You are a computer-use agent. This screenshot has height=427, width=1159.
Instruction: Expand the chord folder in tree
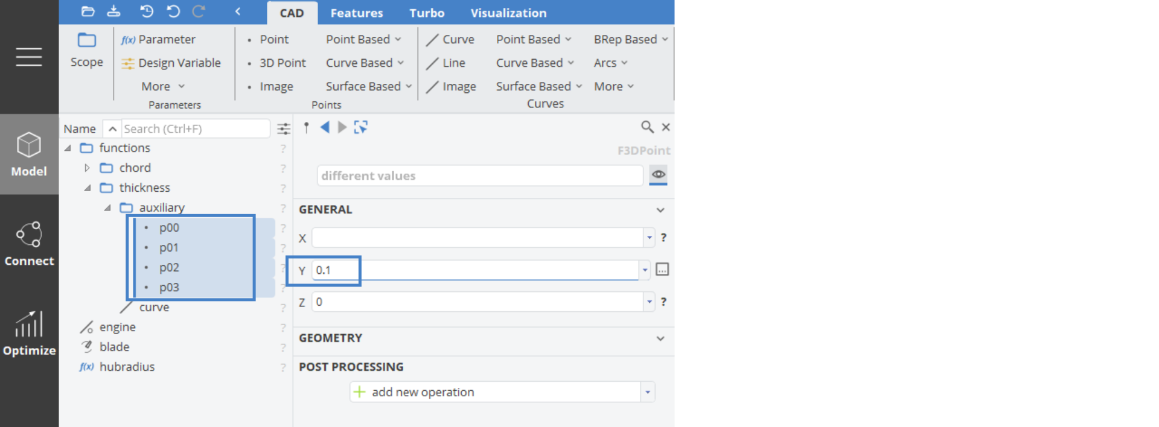click(x=87, y=168)
